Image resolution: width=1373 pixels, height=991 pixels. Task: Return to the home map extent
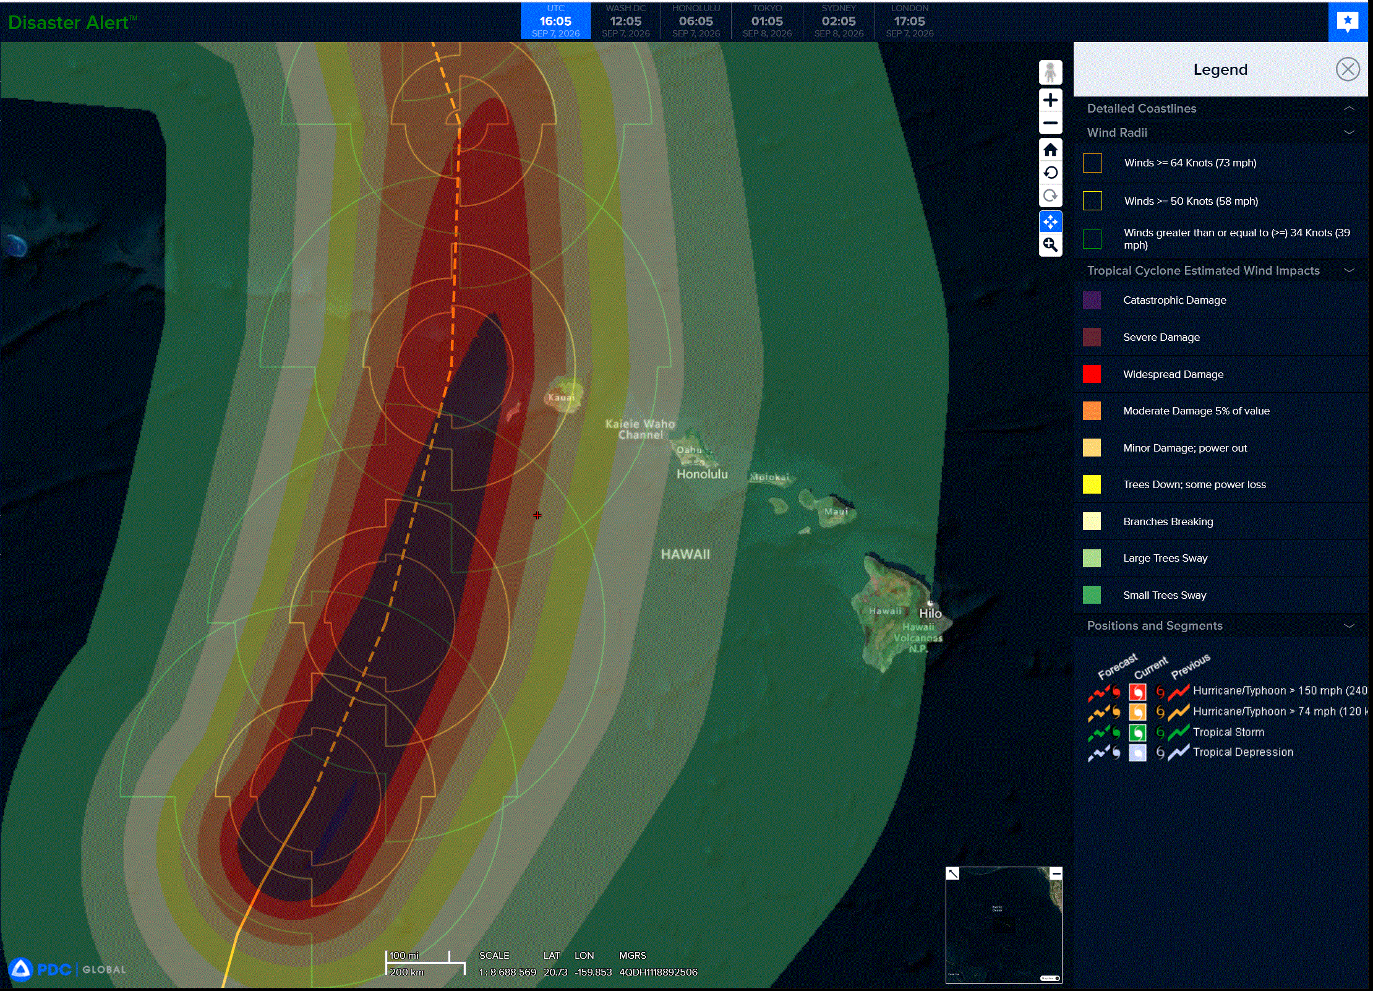(x=1050, y=150)
